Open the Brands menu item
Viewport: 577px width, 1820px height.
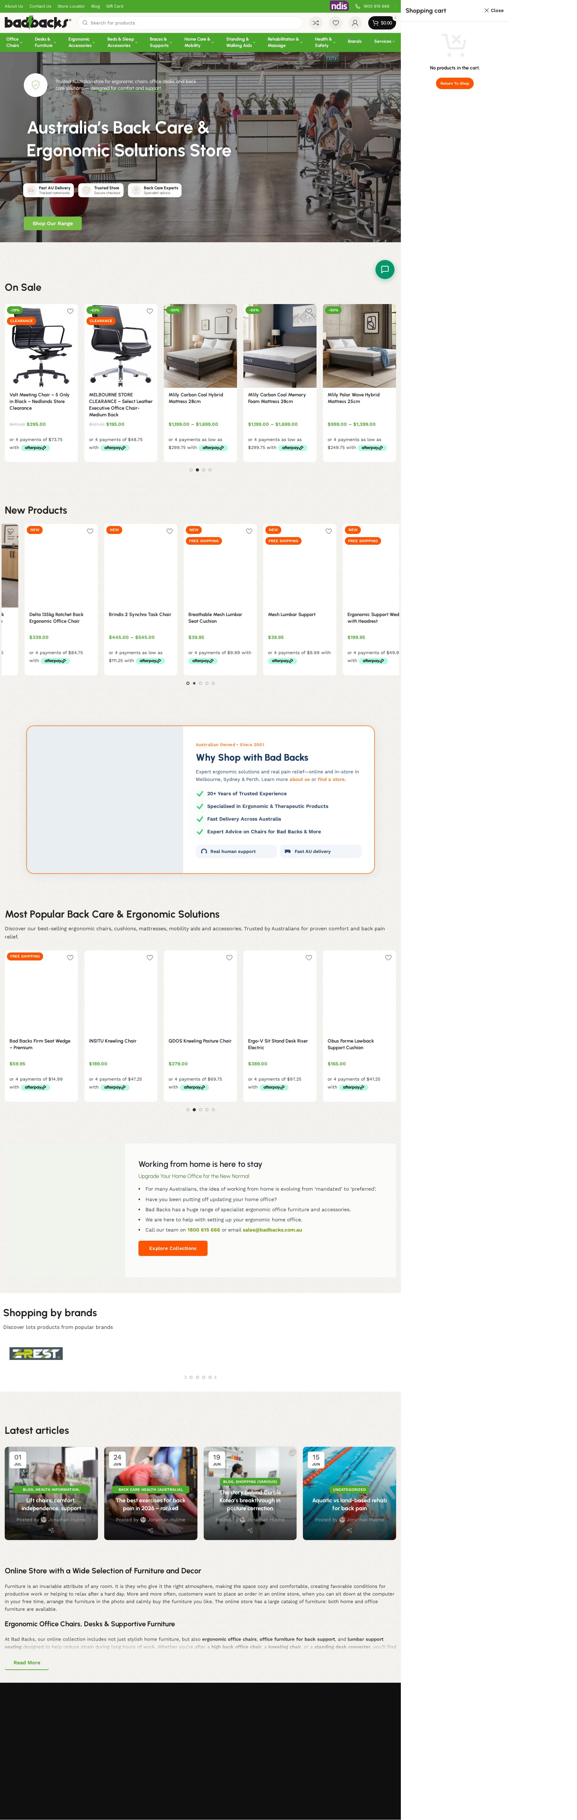click(x=355, y=42)
